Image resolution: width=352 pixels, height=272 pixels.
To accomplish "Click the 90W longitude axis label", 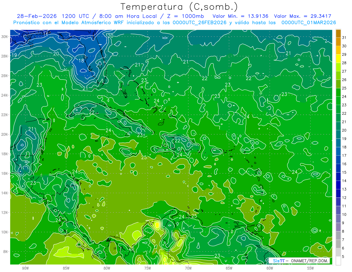I will point(26,268).
